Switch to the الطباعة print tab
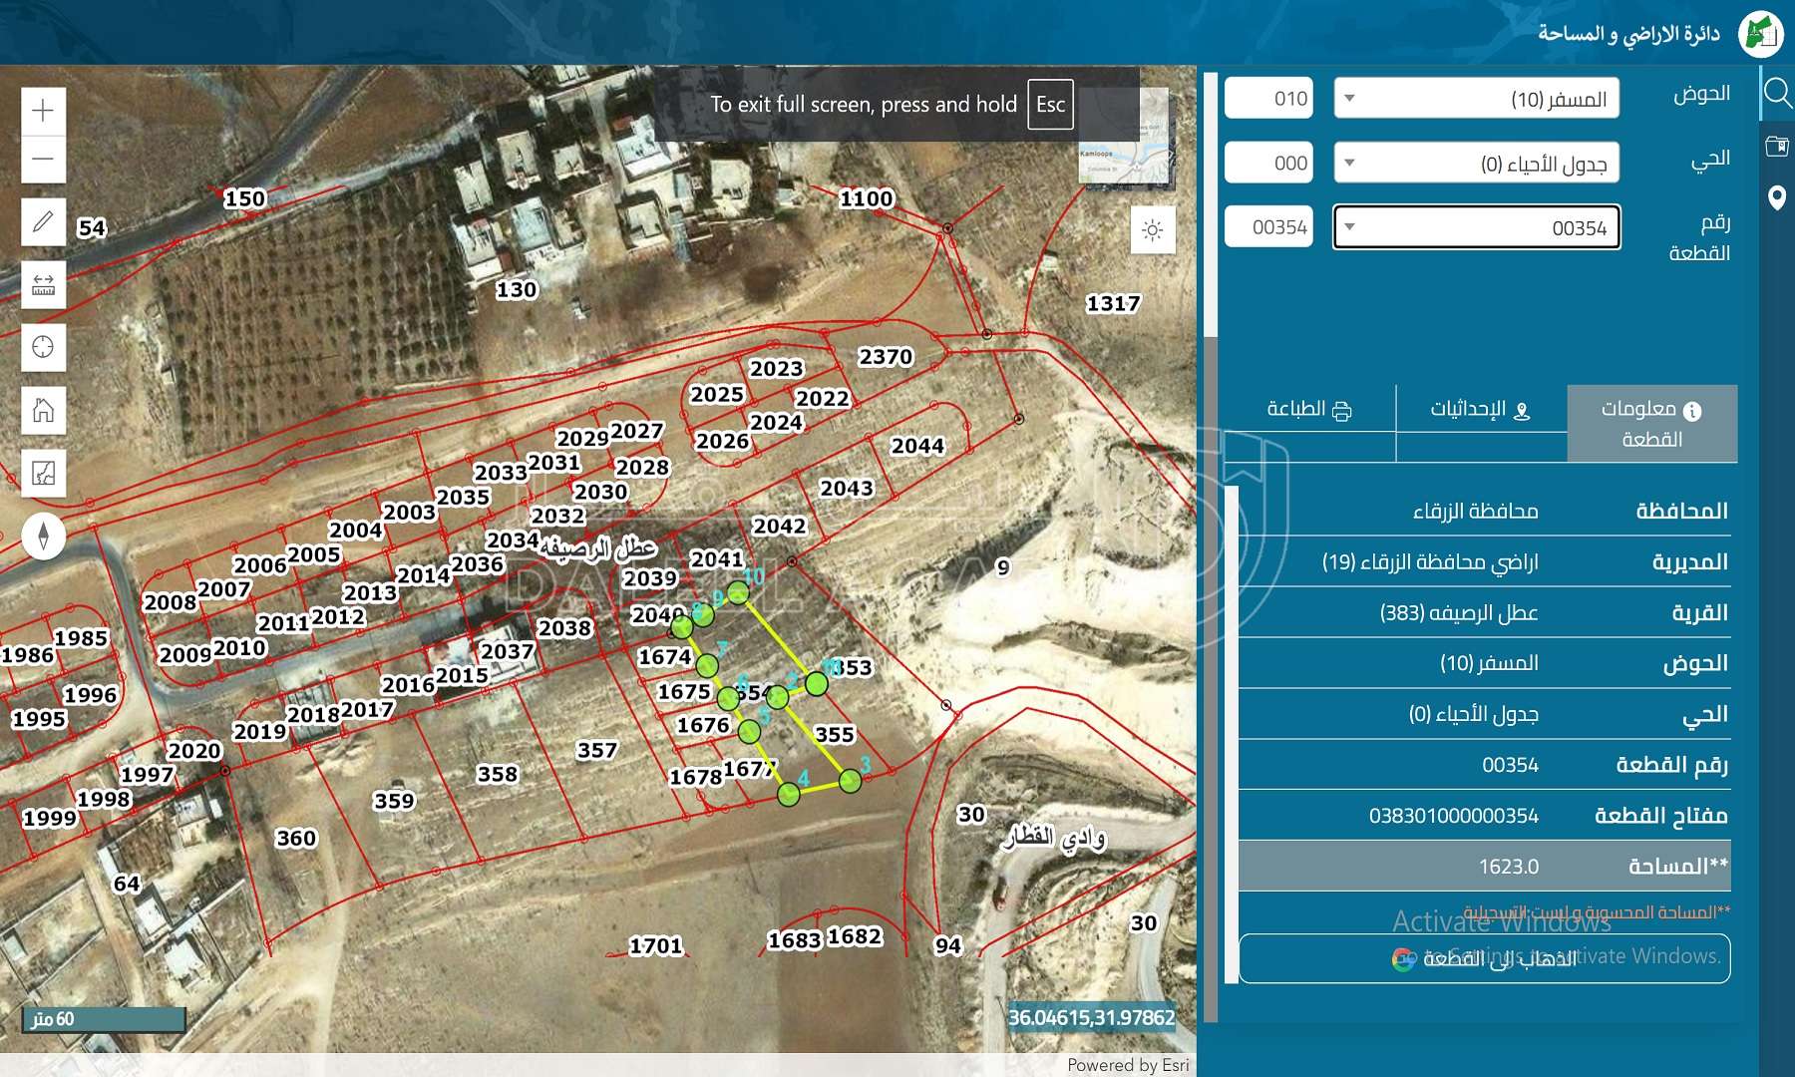This screenshot has height=1077, width=1795. click(x=1309, y=410)
